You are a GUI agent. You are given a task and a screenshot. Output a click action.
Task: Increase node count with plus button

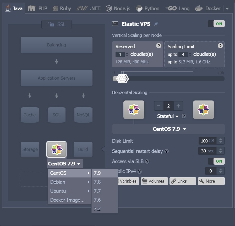click(x=178, y=106)
